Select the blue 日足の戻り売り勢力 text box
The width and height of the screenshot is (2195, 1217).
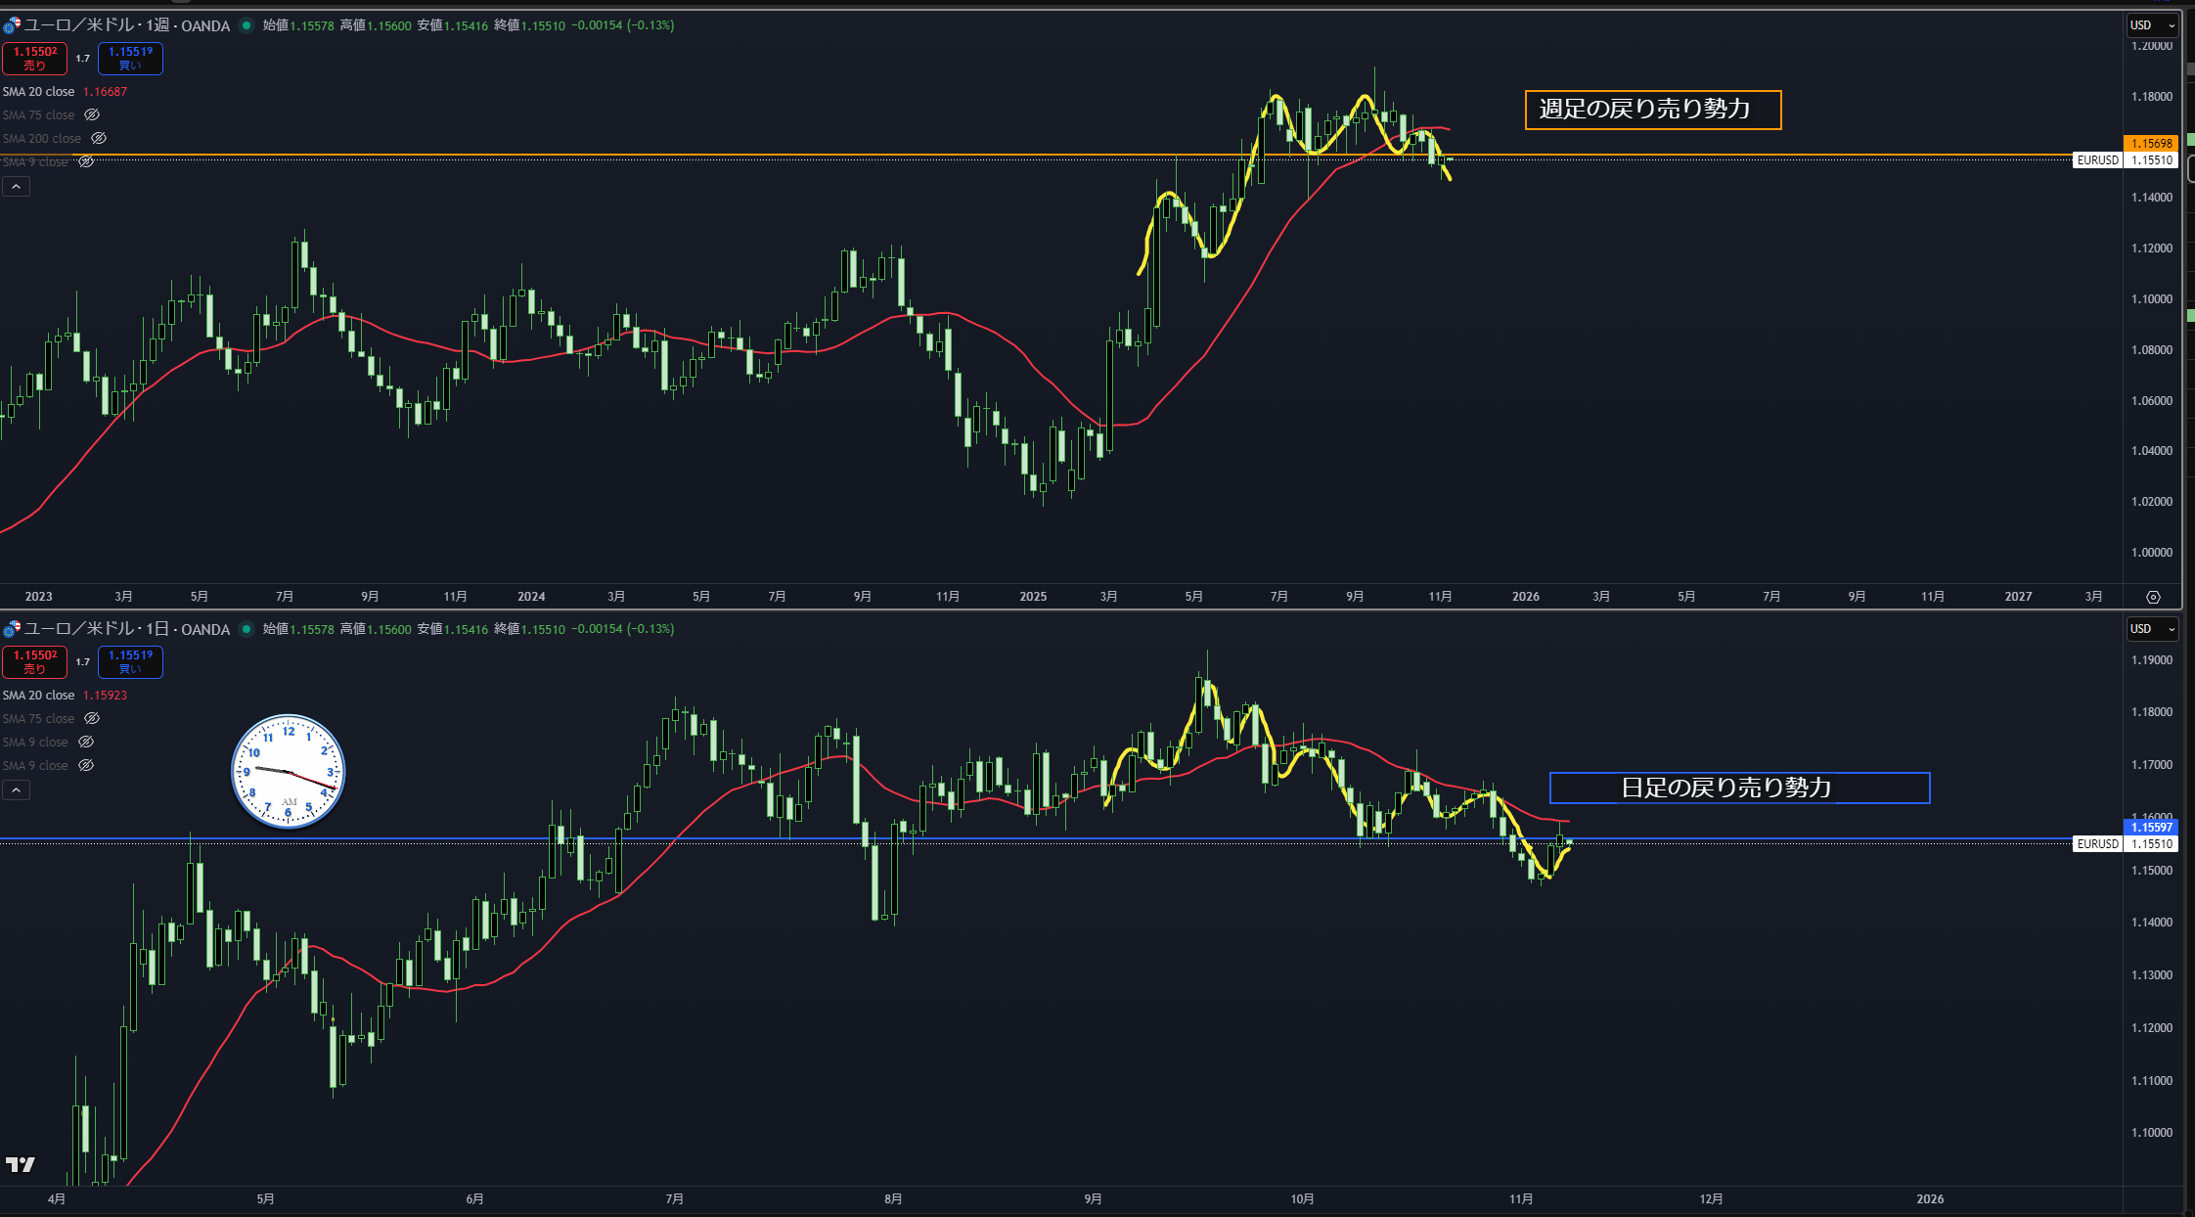point(1738,789)
